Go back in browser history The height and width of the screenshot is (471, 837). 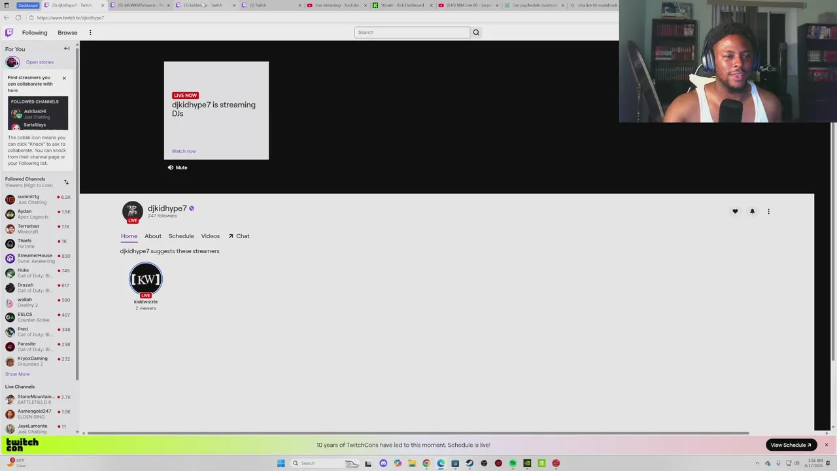[6, 18]
